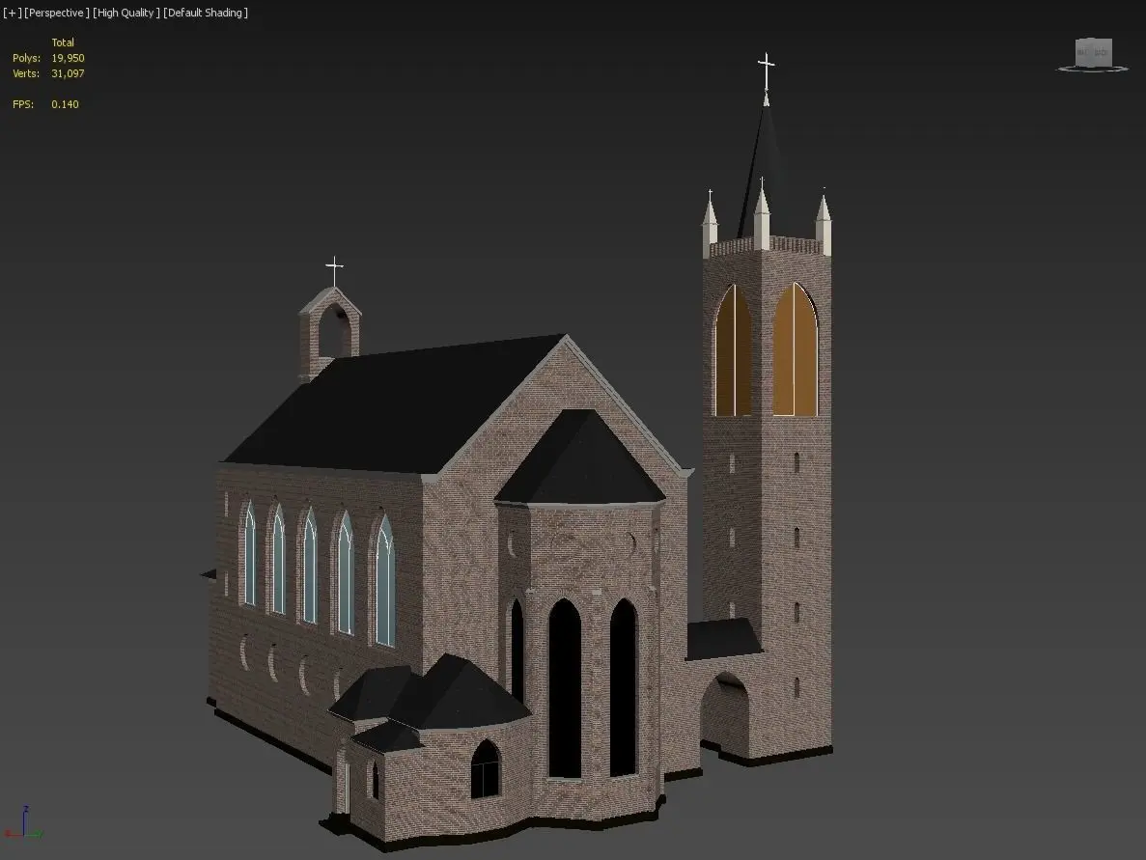Open the [Perspective] view label menu
Screen dimensions: 1146x860
pos(57,14)
